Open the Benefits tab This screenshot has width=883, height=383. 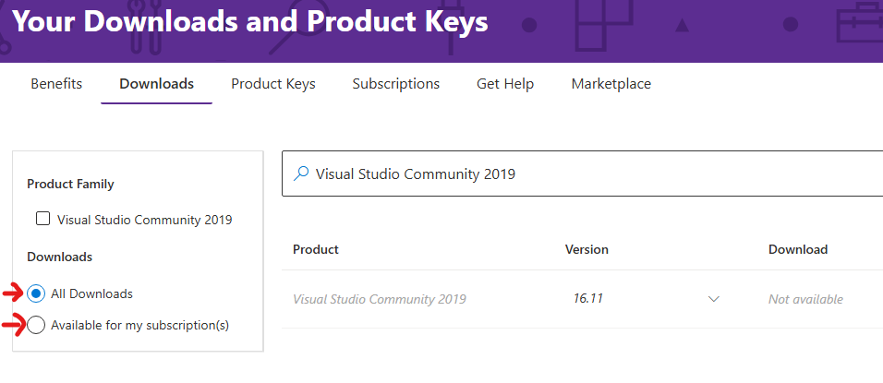(x=56, y=84)
